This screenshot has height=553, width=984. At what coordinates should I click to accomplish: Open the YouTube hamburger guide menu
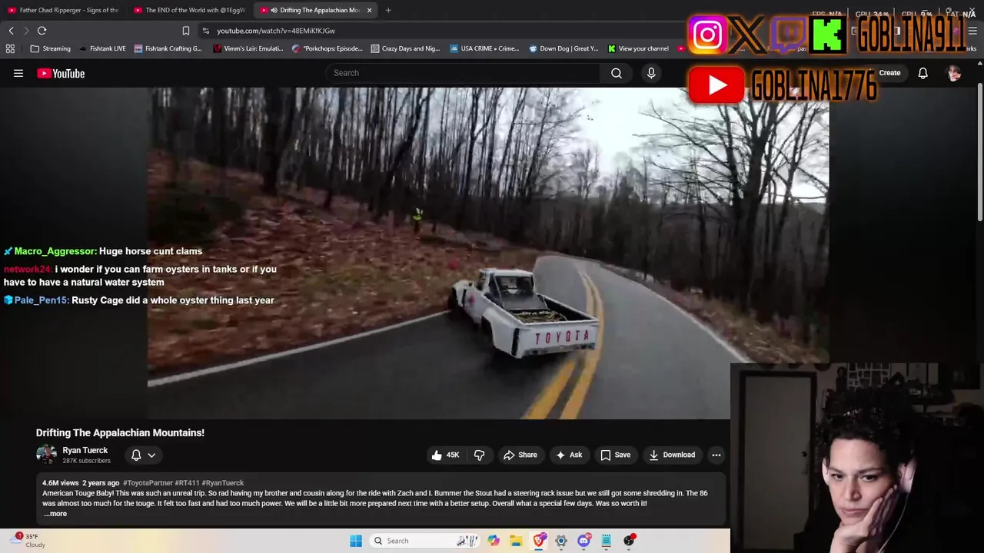point(18,73)
